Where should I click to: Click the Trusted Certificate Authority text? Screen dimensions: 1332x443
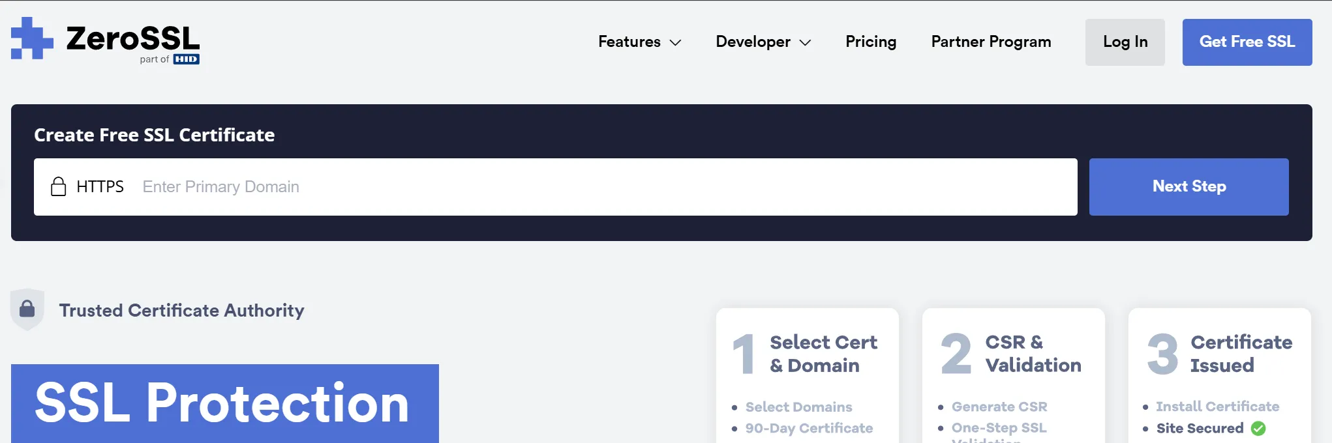[x=182, y=310]
